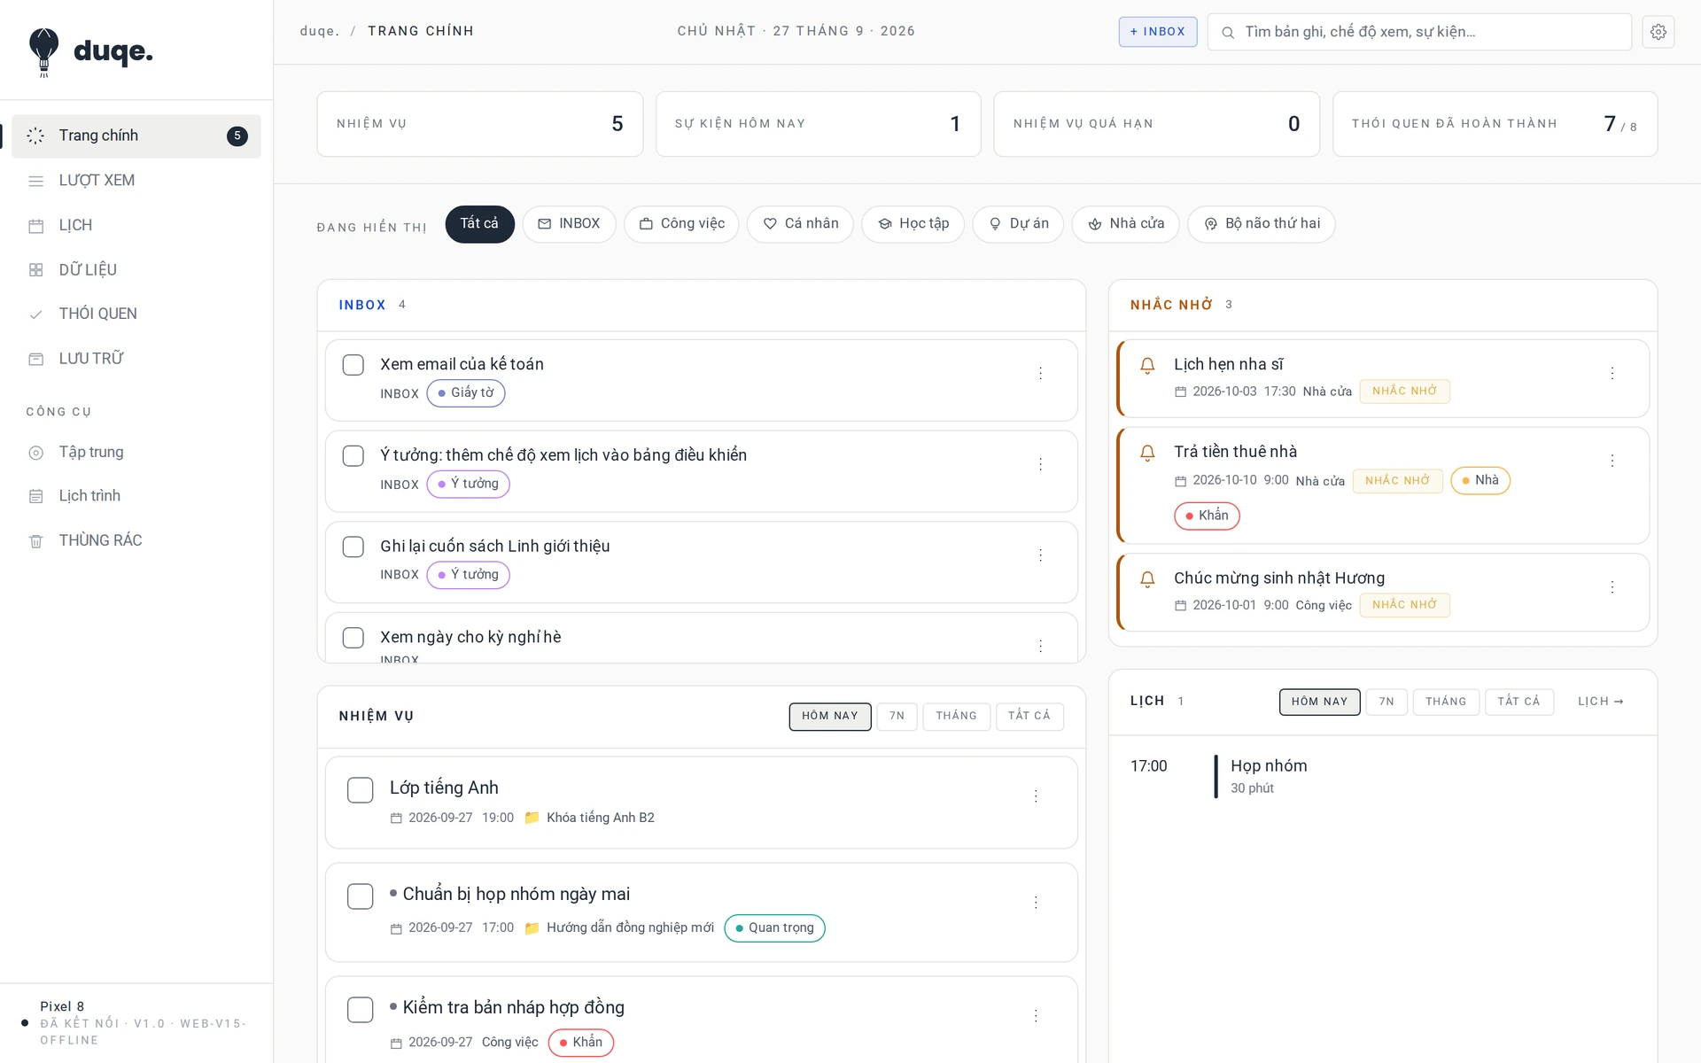Click the Quan trọng tag chip
1701x1063 pixels.
(774, 928)
